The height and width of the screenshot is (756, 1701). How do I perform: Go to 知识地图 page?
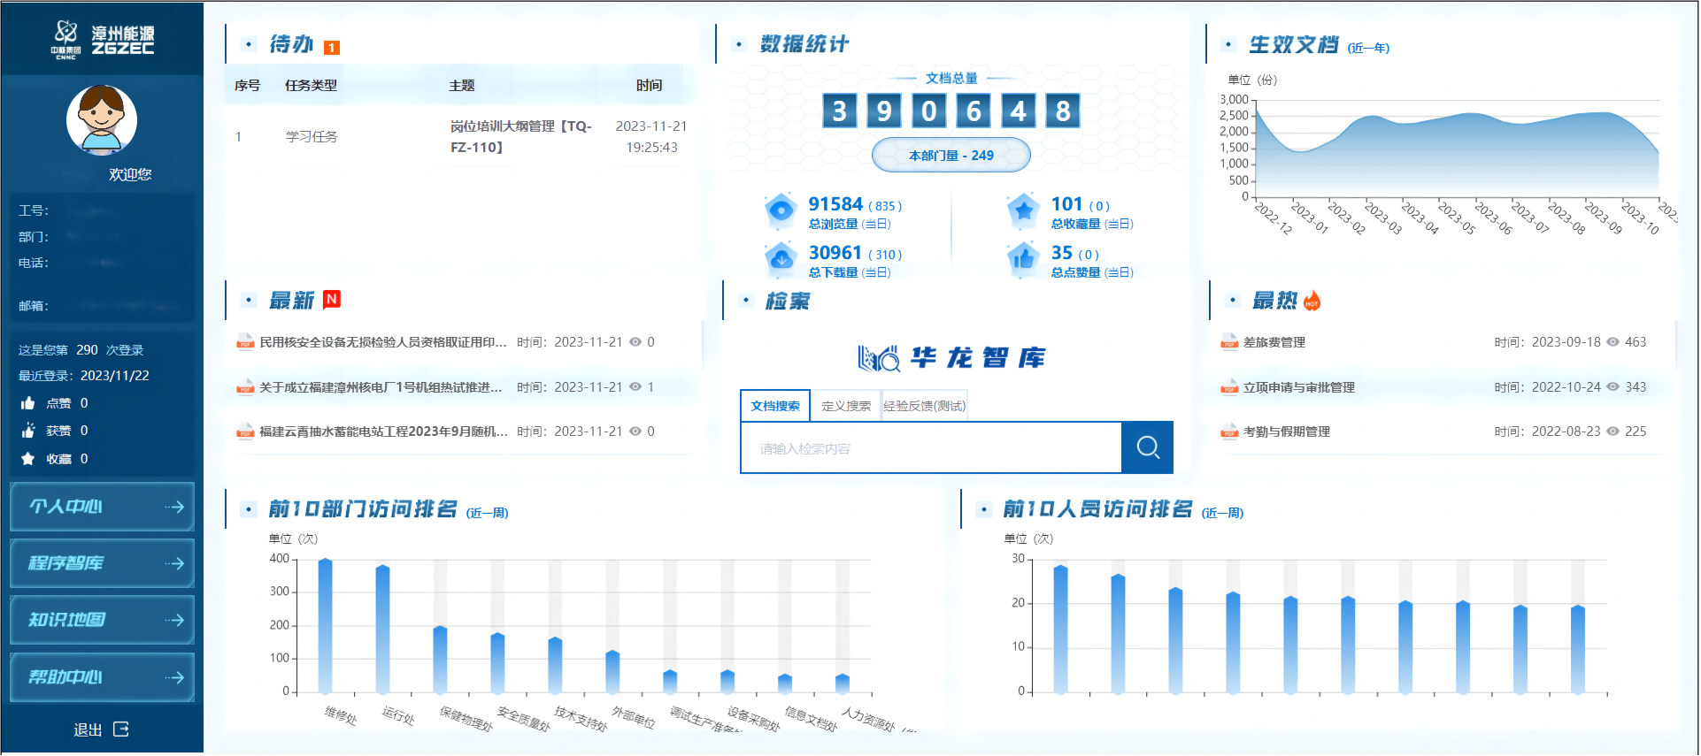point(102,620)
